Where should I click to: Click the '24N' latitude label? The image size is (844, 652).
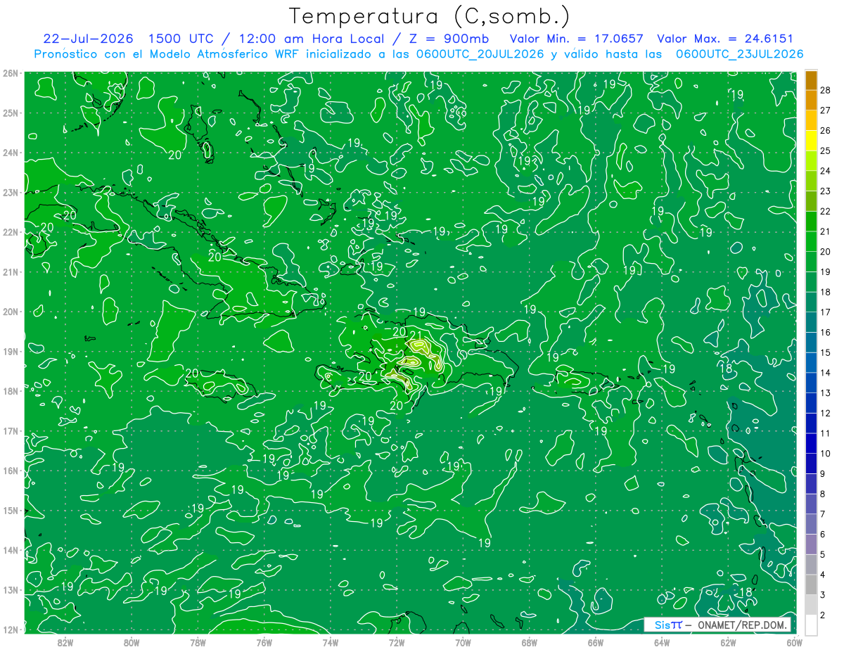[10, 153]
